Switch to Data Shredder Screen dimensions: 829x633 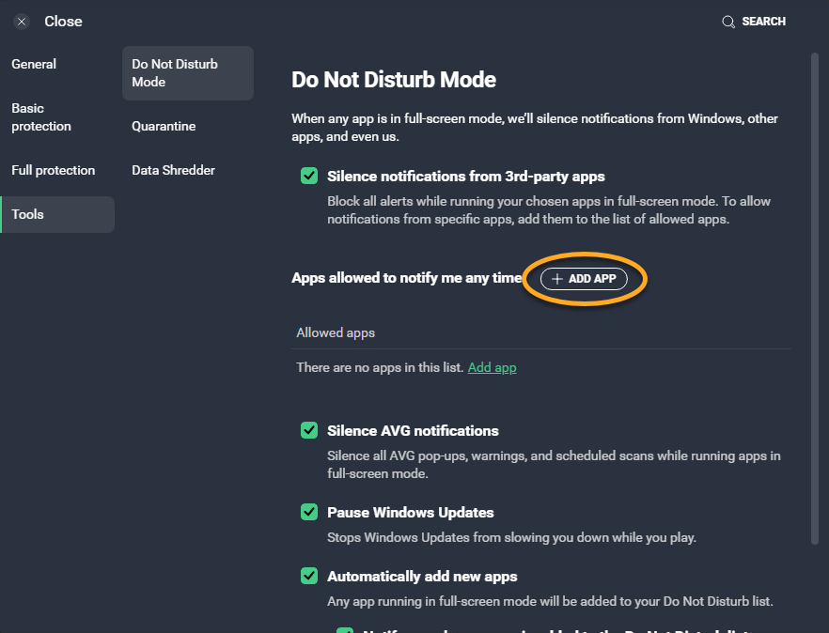coord(173,170)
